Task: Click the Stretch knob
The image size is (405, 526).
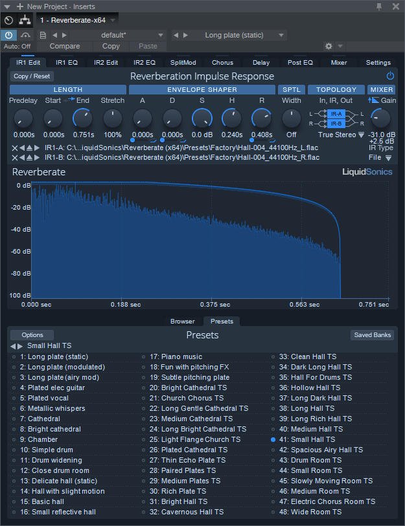Action: [113, 119]
